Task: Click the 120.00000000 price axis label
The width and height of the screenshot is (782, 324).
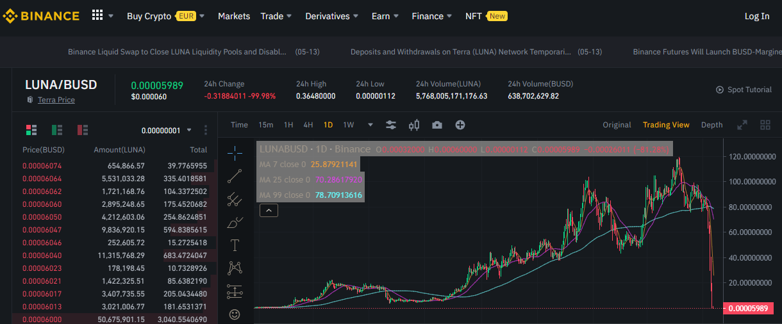Action: pyautogui.click(x=752, y=156)
